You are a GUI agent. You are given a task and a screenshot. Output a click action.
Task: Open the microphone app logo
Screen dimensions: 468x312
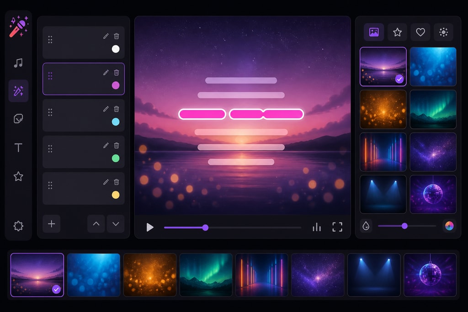18,27
